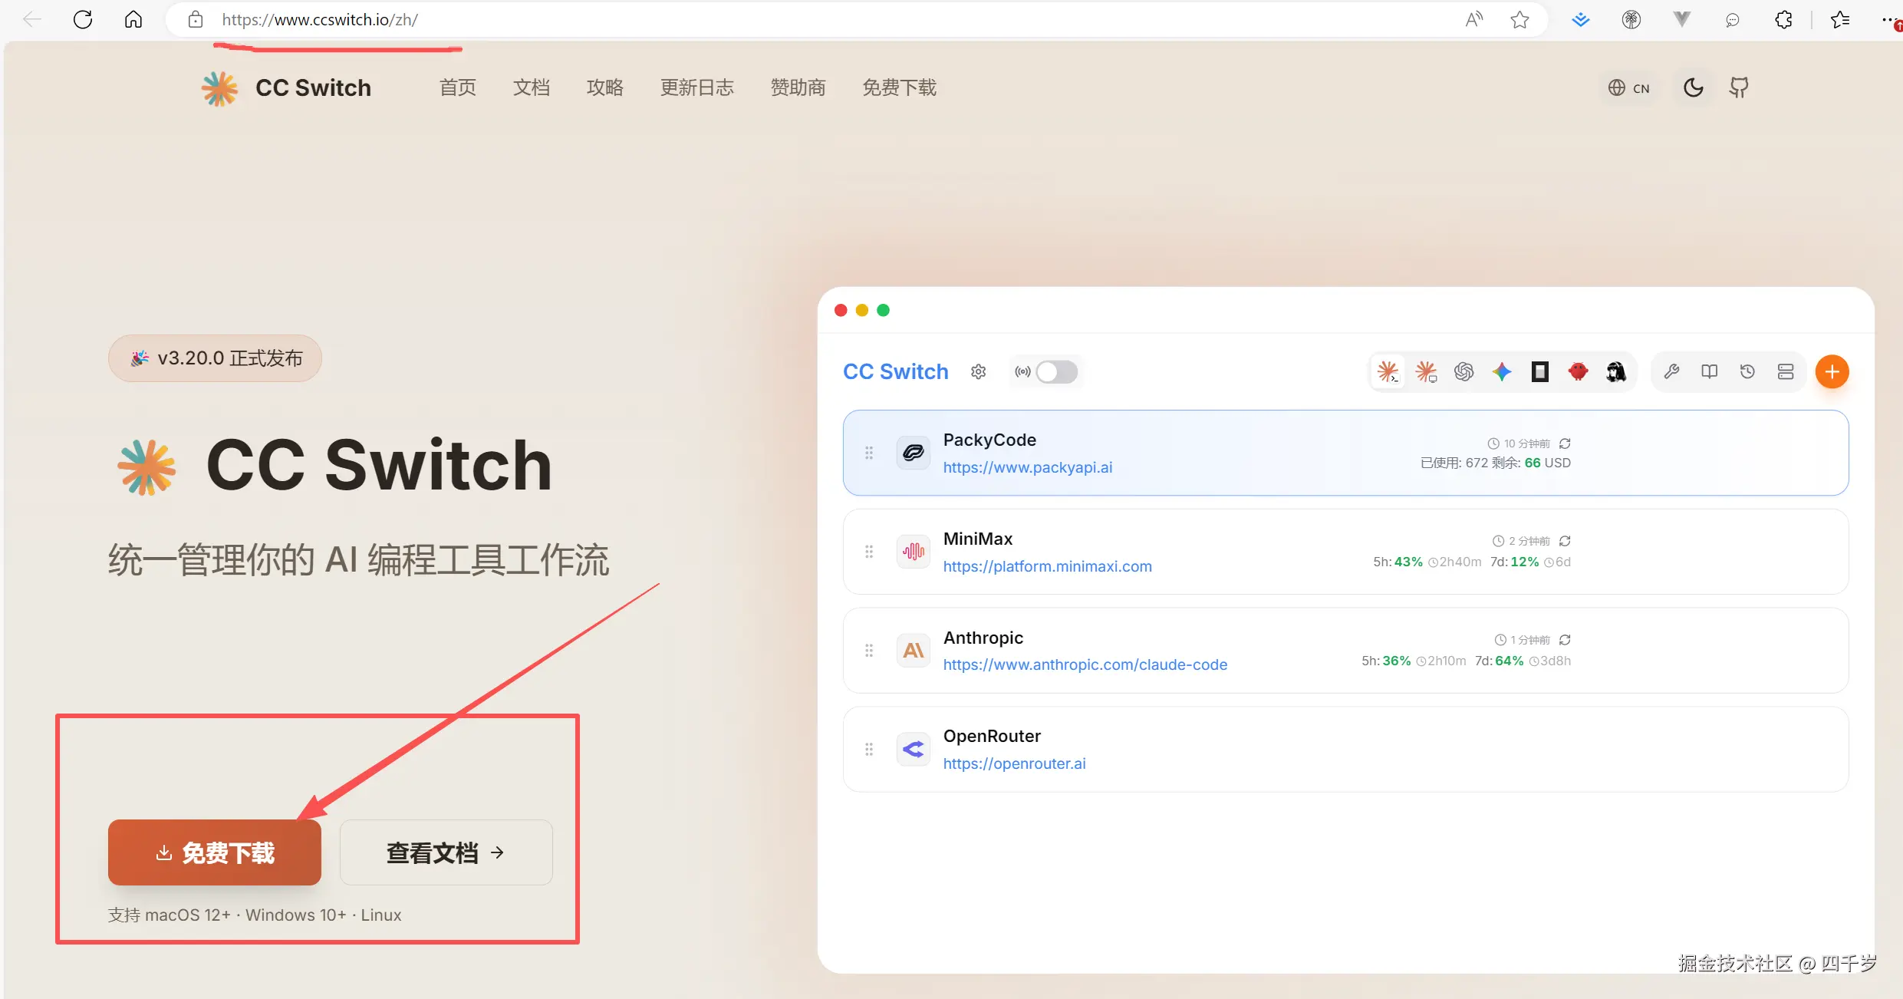The width and height of the screenshot is (1903, 999).
Task: Open 赞助商 nav item
Action: point(798,88)
